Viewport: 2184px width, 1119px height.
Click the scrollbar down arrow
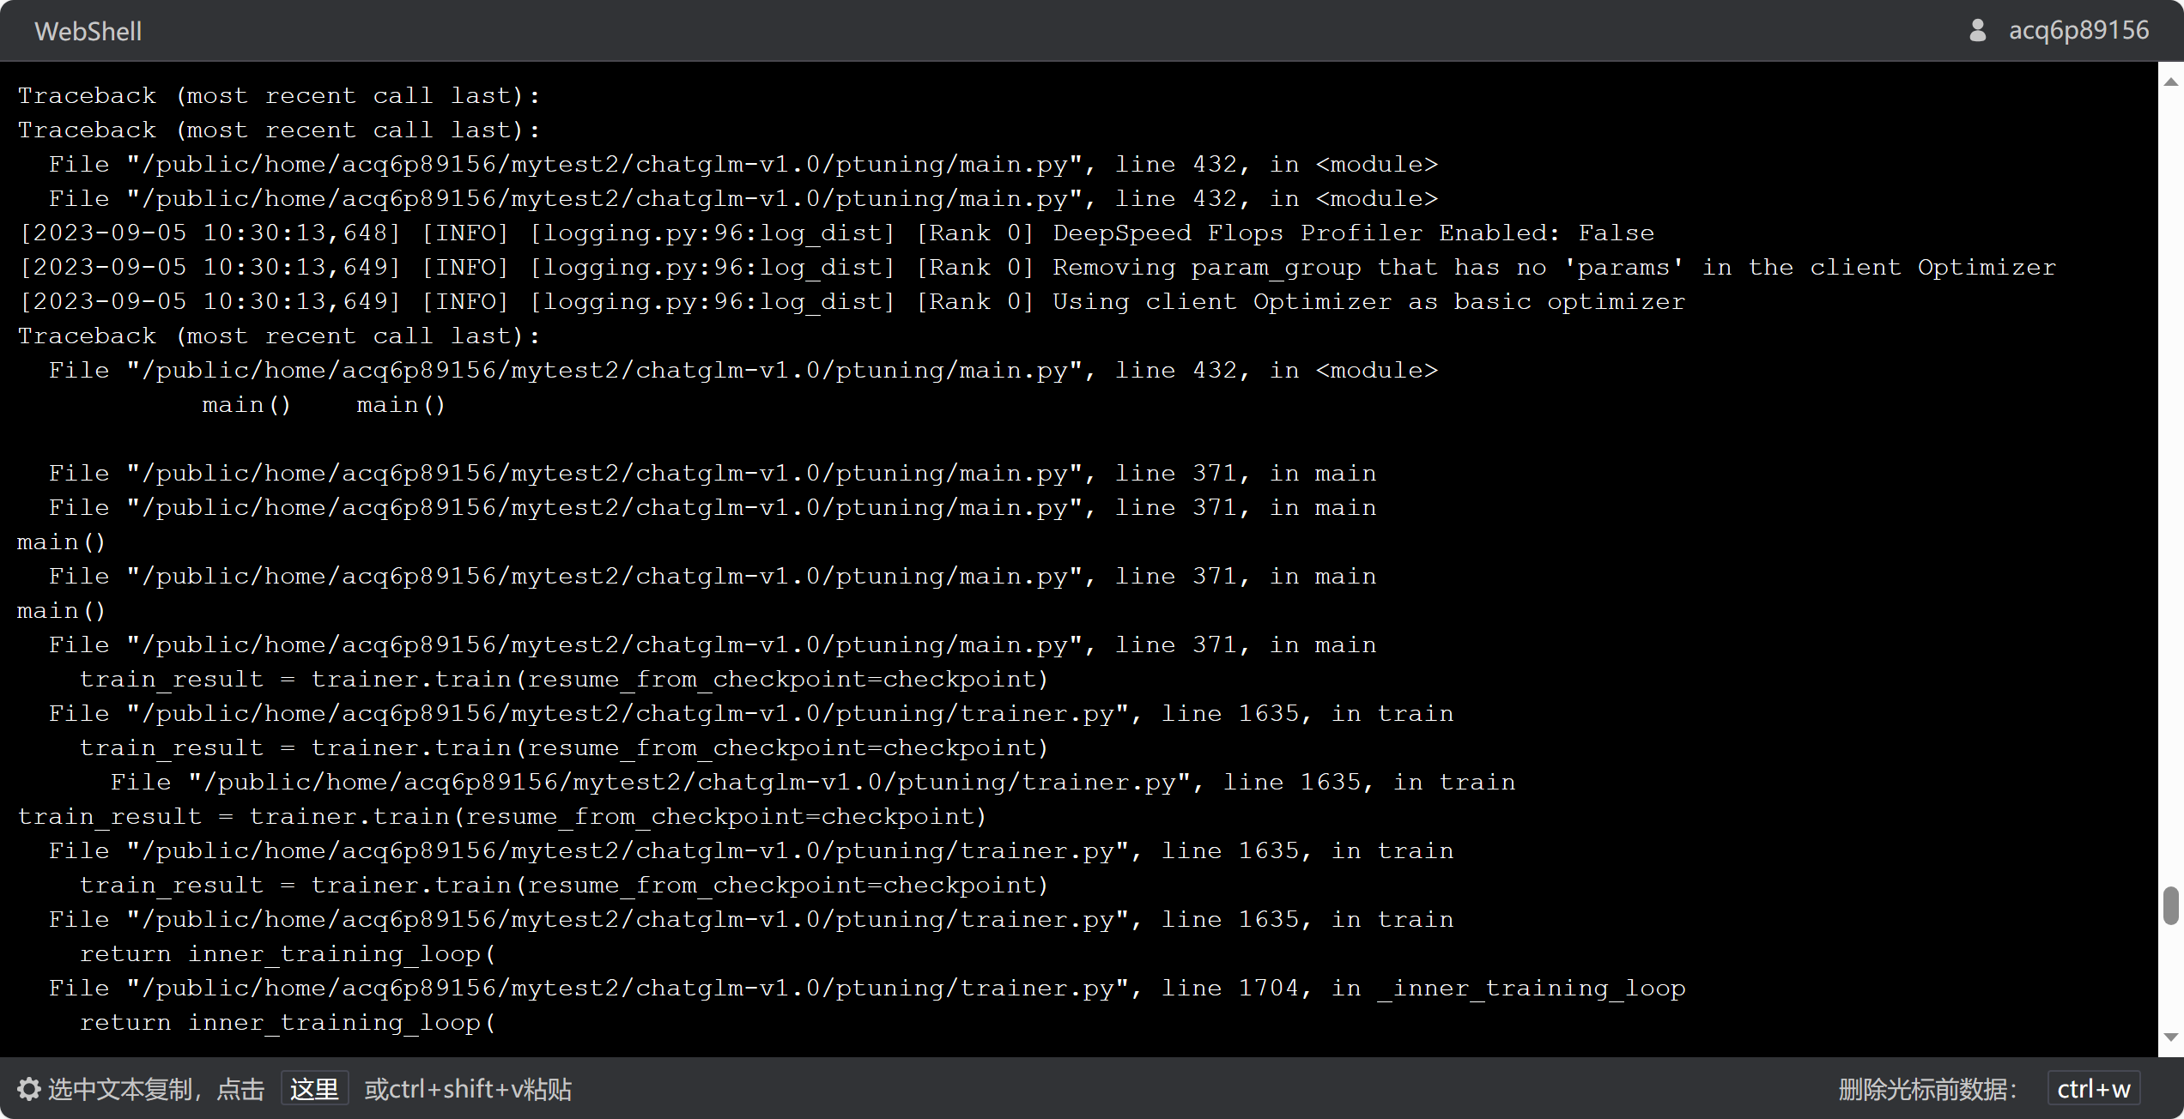(2171, 1037)
